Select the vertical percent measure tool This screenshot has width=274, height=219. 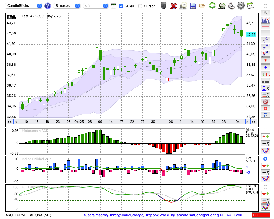[266, 88]
